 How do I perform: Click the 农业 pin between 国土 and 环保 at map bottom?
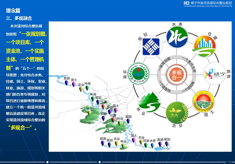[141, 142]
